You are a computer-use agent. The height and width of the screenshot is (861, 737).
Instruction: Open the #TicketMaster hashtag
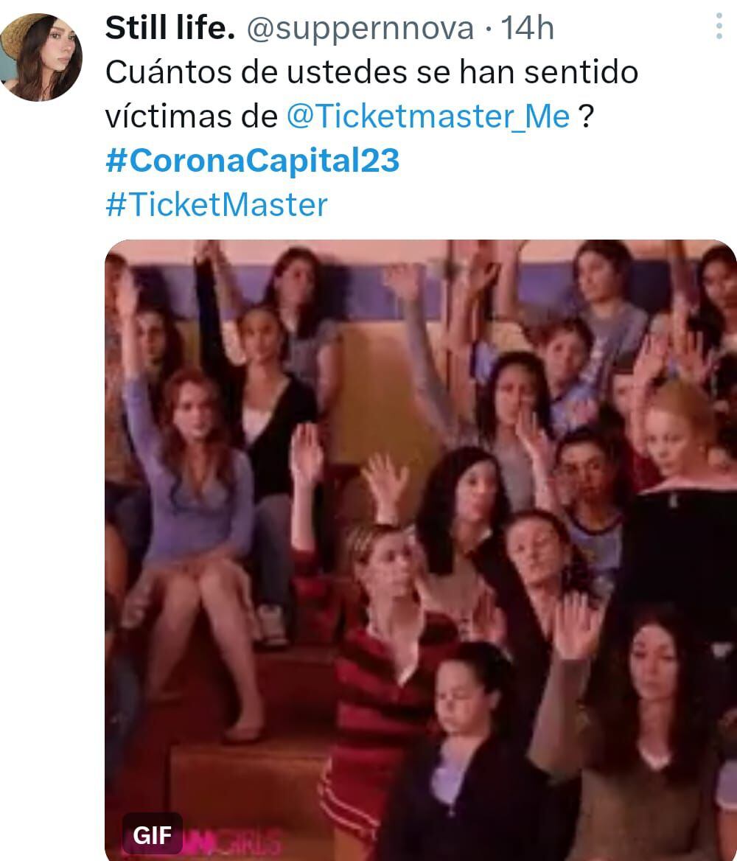(x=217, y=205)
